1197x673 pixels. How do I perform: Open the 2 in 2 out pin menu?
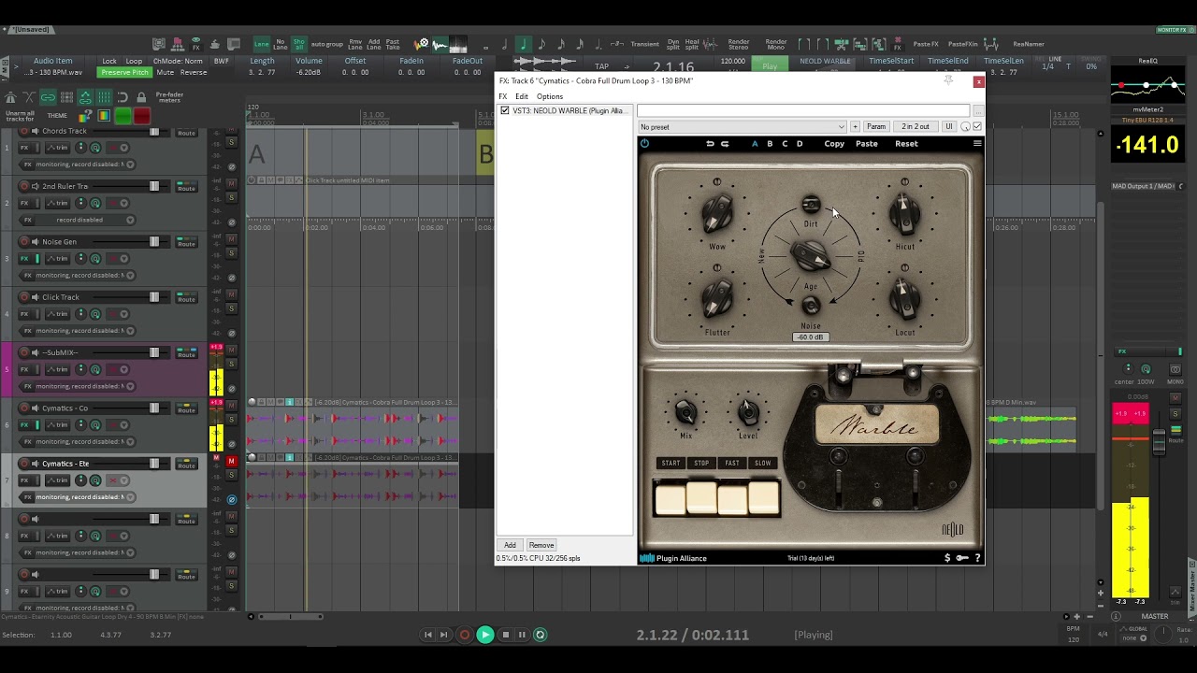916,126
